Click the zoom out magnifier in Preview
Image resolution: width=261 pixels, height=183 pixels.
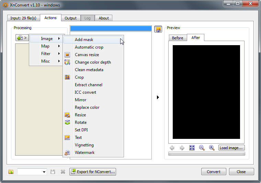[x=202, y=148]
